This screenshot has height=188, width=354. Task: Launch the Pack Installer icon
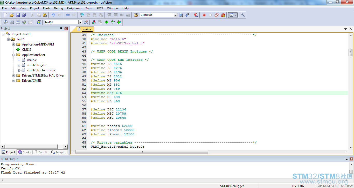(119, 22)
